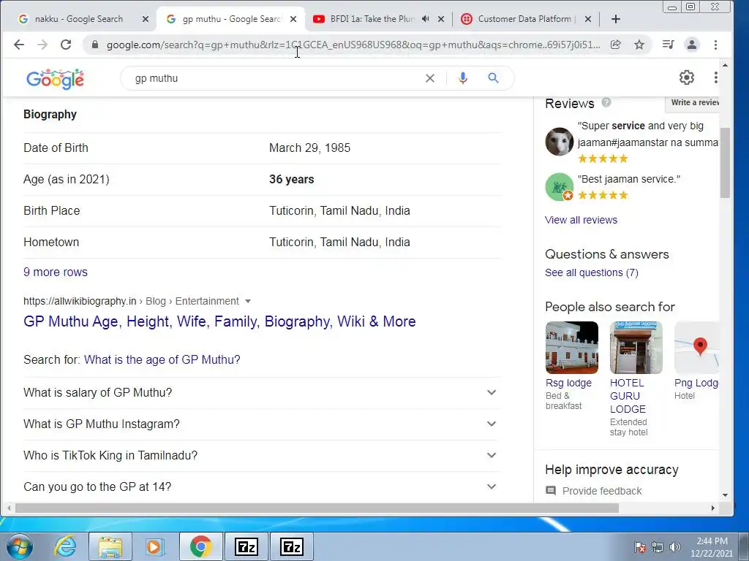Open Windows Media Player from taskbar
The image size is (749, 561).
(x=154, y=546)
